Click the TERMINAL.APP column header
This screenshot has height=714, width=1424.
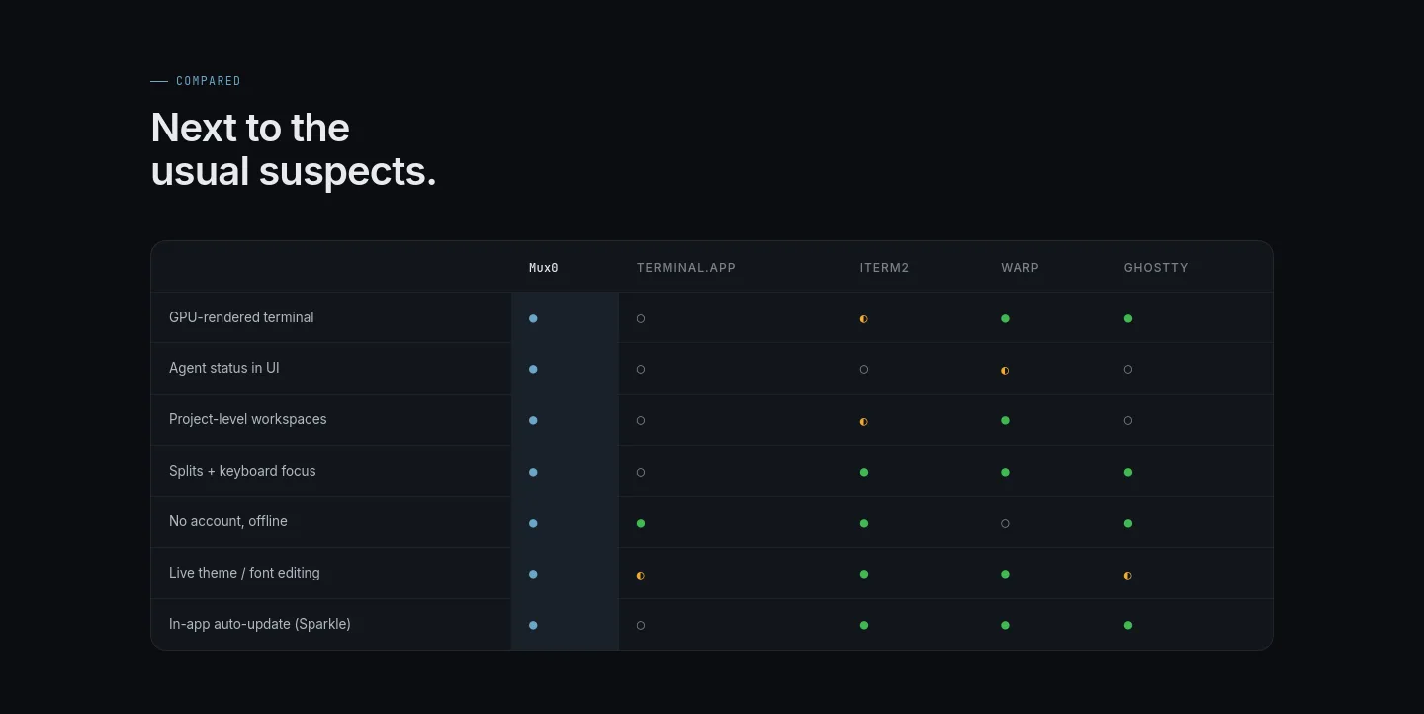686,268
